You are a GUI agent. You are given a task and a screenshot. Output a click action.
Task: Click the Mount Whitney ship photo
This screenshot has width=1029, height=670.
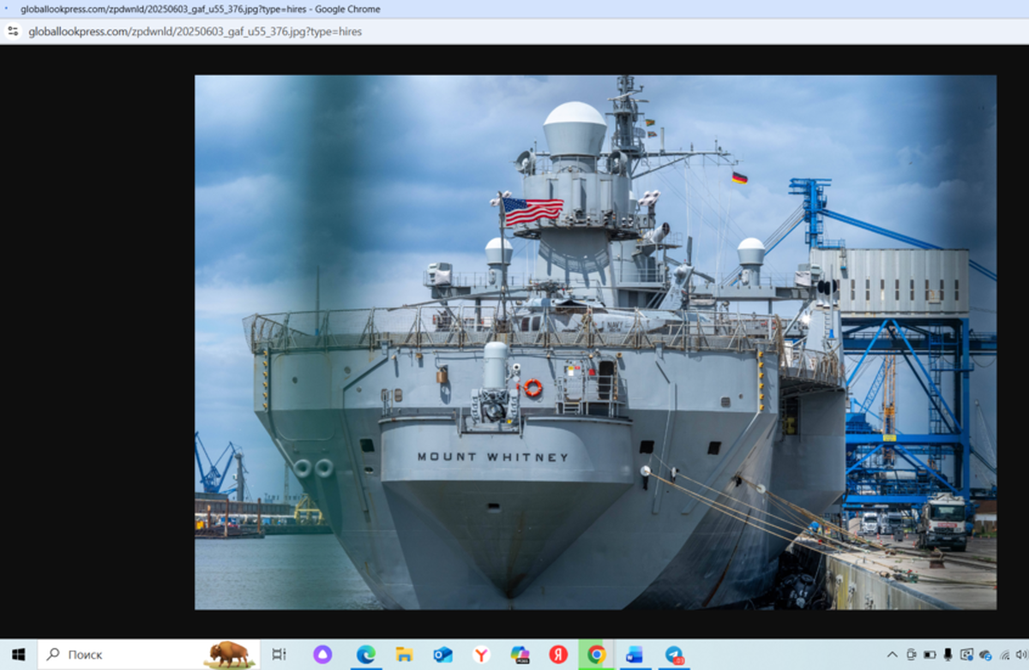click(x=595, y=343)
